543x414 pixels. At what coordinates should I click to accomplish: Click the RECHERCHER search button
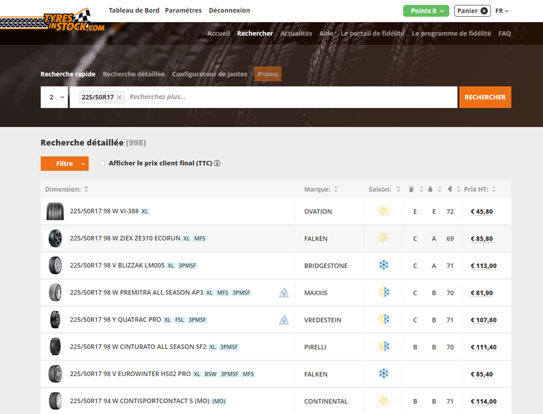(485, 97)
